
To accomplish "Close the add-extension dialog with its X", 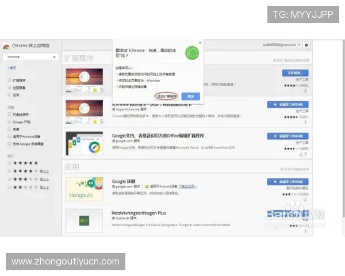I will pos(200,43).
